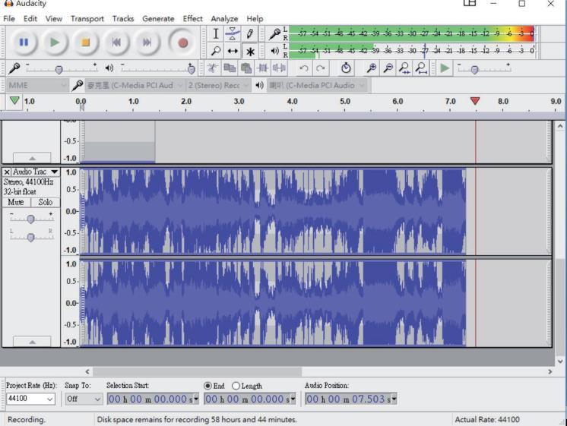Screen dimensions: 567x426
Task: Click the Paste clipboard icon
Action: (246, 68)
